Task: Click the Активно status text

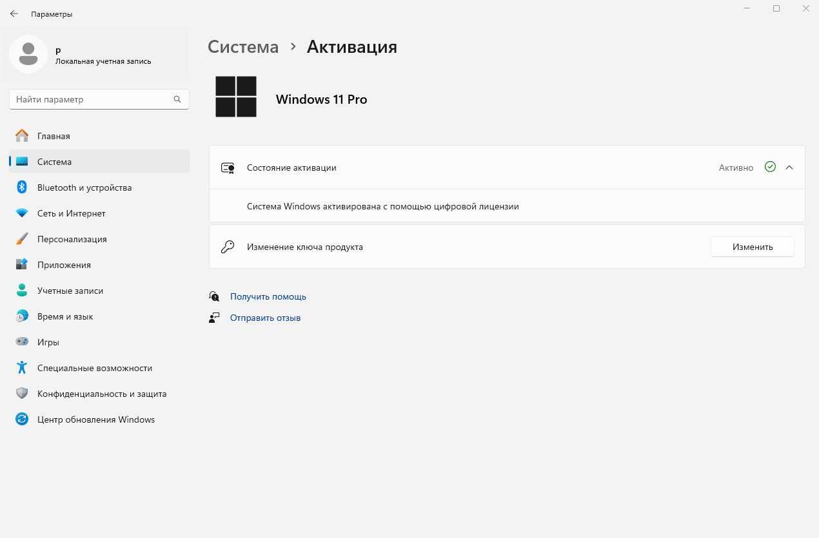Action: click(x=736, y=168)
